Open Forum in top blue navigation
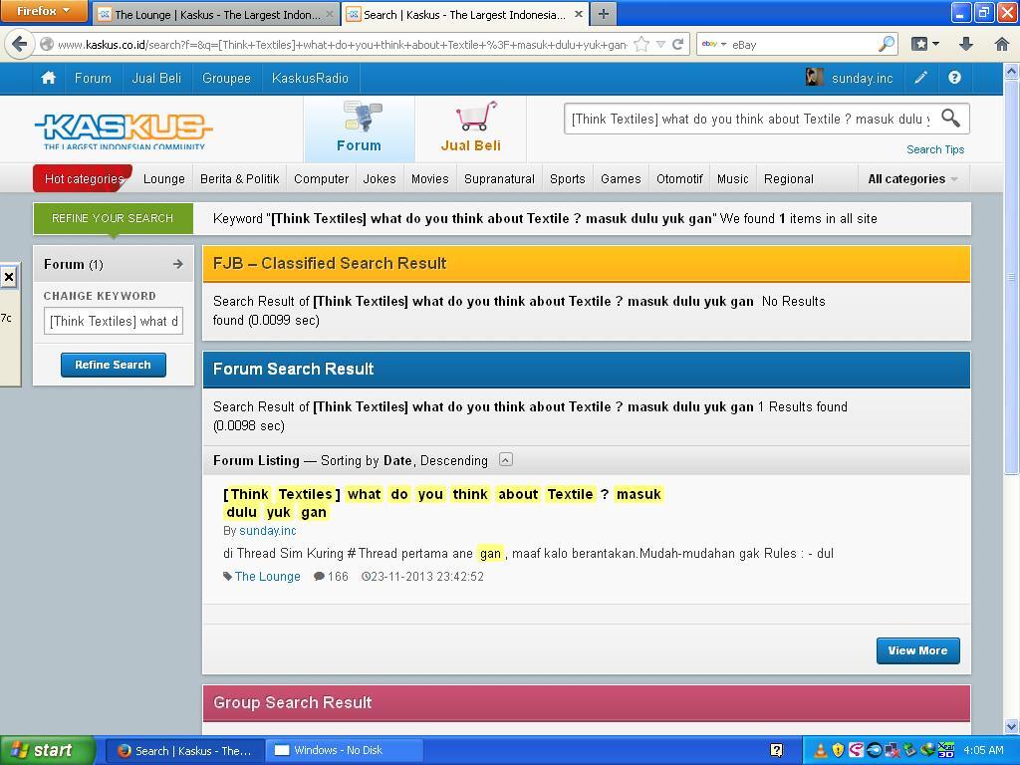This screenshot has height=765, width=1020. (x=93, y=78)
